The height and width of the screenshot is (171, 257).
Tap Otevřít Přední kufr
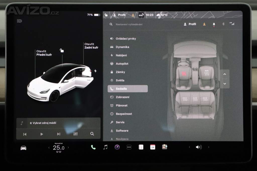(44, 53)
